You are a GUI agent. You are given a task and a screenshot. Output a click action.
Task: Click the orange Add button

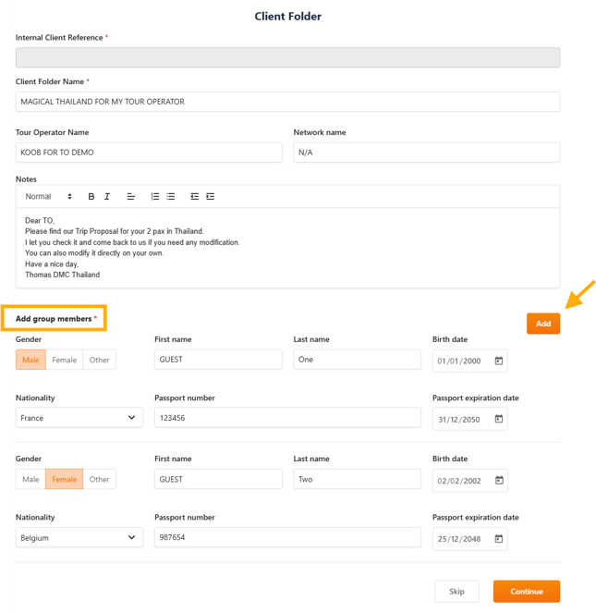(543, 324)
